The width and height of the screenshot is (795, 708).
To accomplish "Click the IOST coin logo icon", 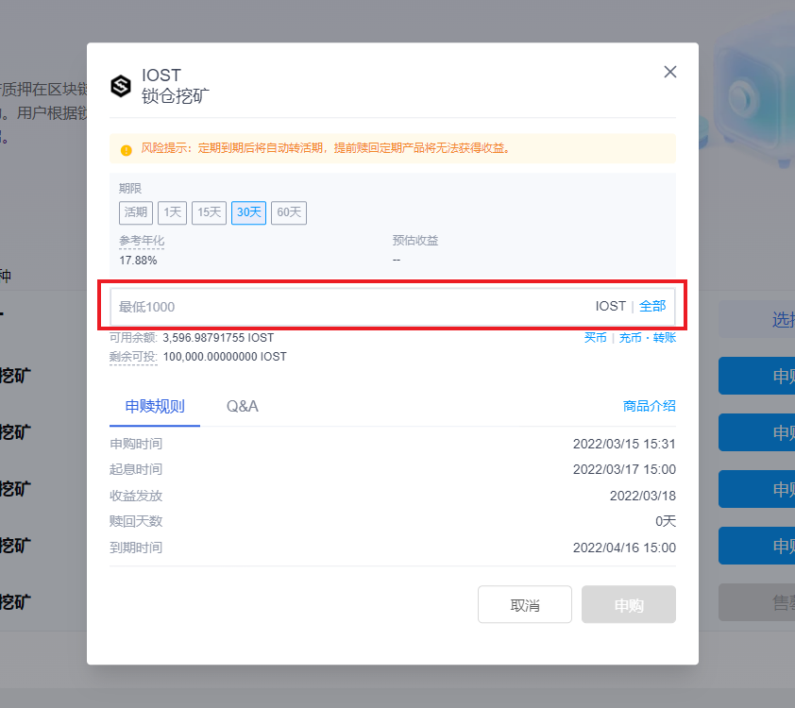I will pyautogui.click(x=121, y=86).
